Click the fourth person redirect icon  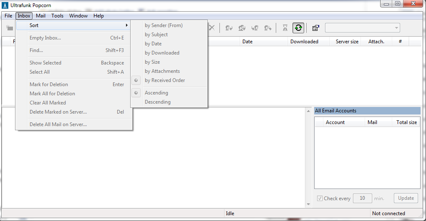coord(267,28)
